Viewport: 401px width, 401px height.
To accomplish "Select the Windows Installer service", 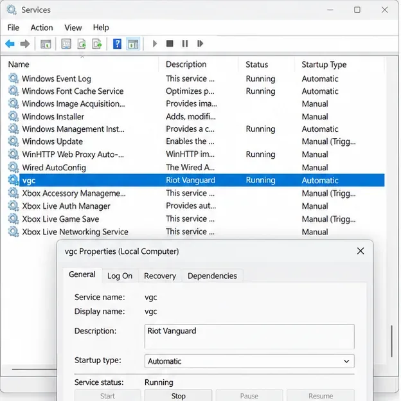I will 53,116.
